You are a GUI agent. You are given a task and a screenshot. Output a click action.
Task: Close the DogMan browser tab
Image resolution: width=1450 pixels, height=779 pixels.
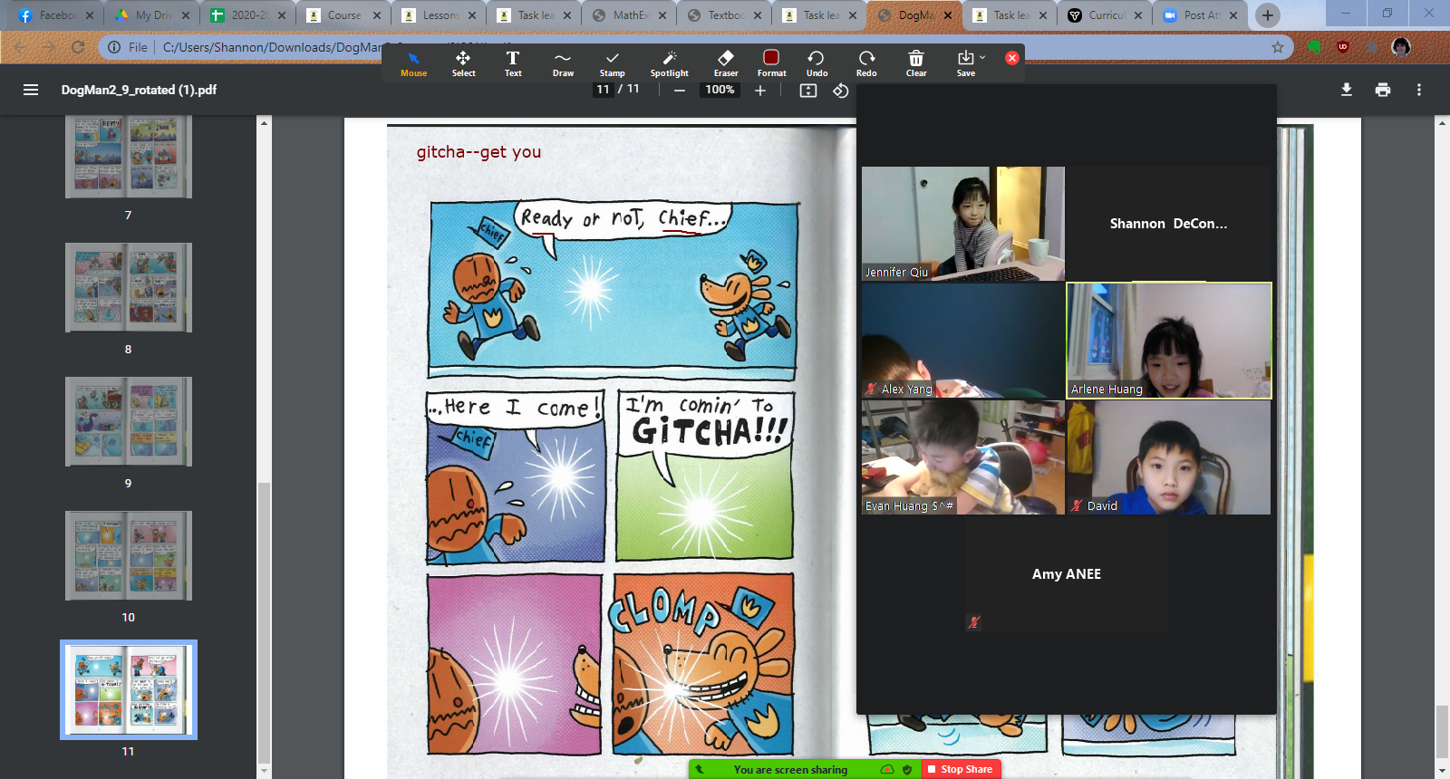tap(948, 15)
